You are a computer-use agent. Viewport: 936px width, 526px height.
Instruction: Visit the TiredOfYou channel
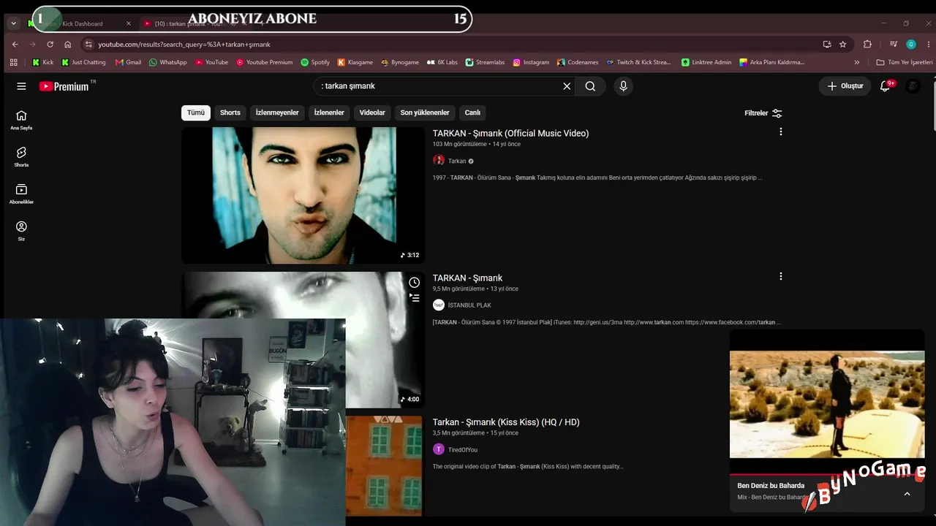click(463, 450)
